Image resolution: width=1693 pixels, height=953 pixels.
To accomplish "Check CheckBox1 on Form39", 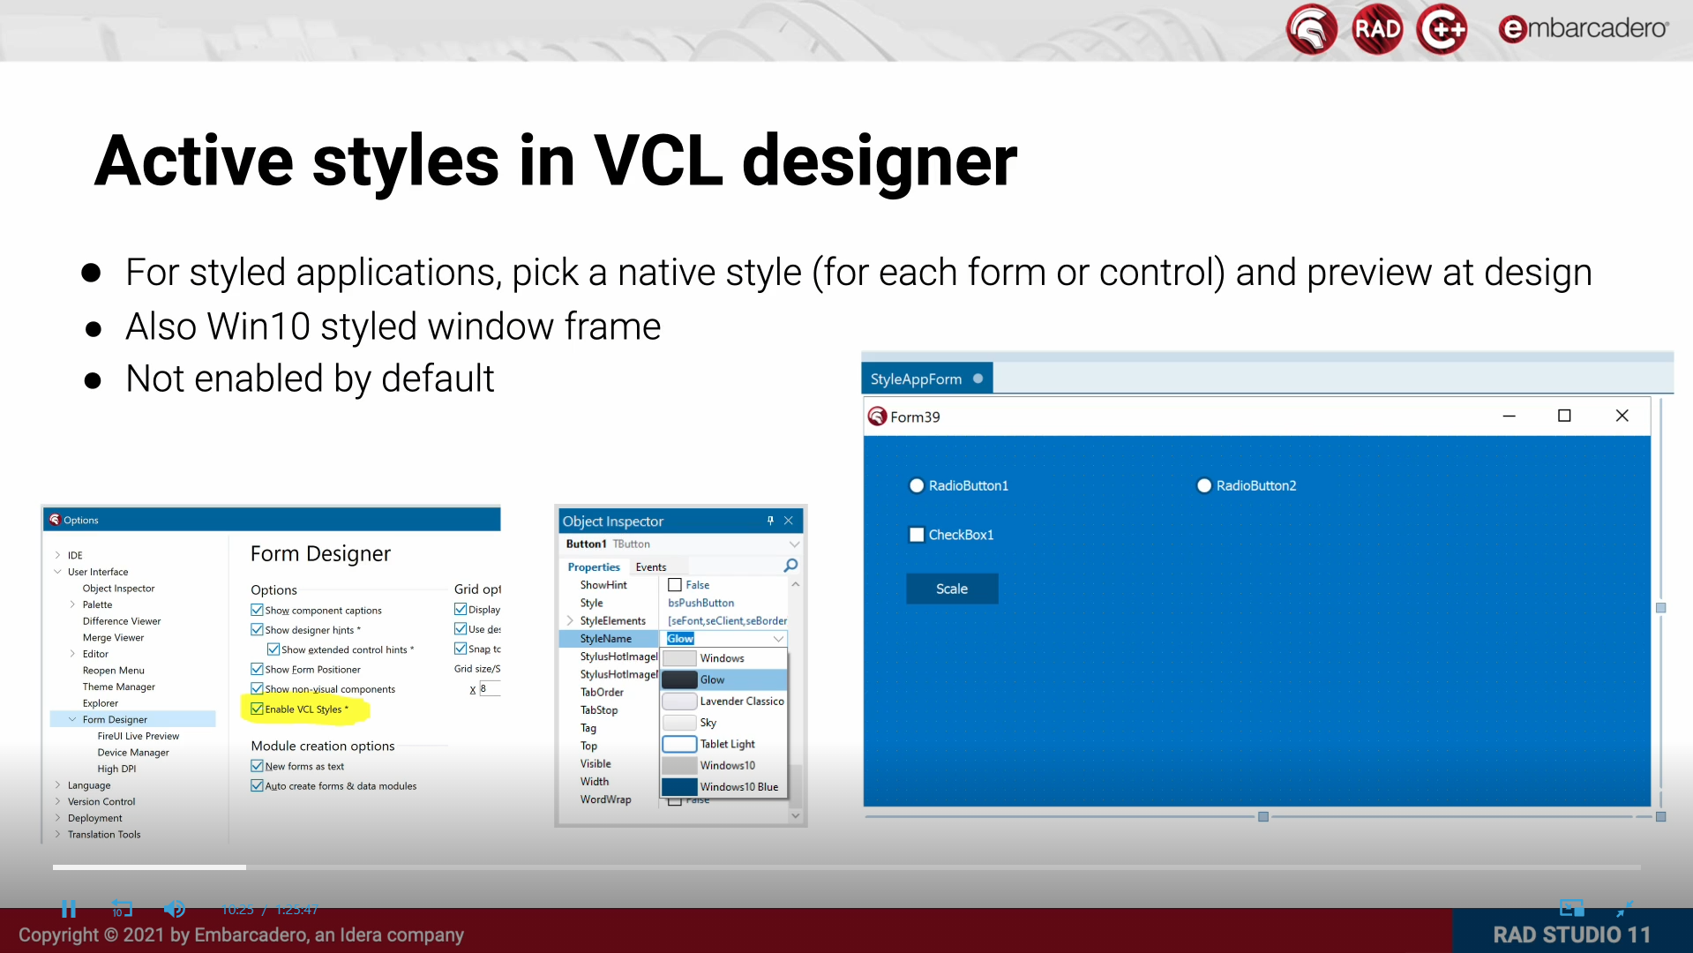I will pos(917,535).
